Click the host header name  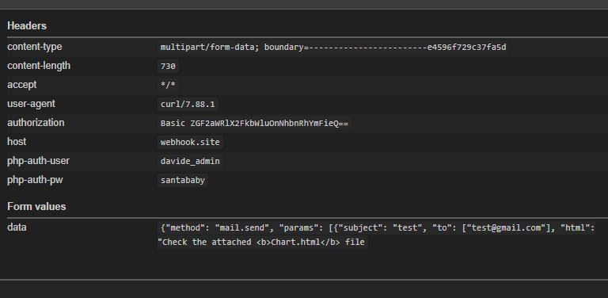point(17,142)
